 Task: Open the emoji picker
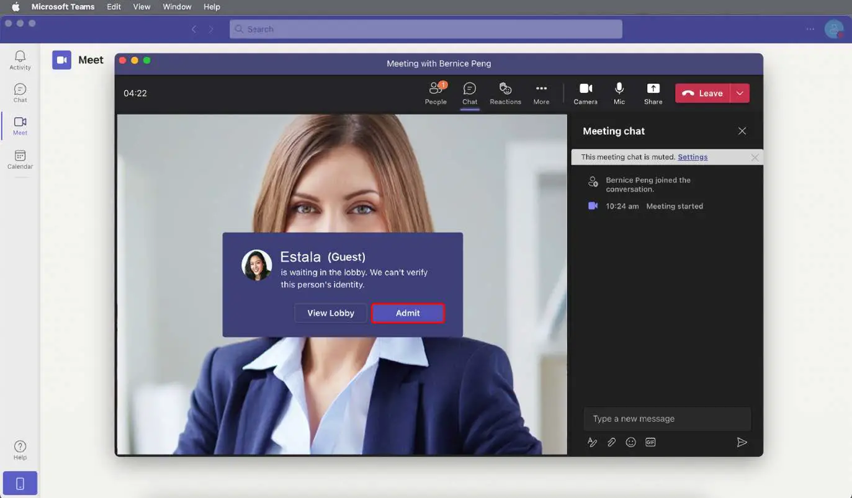point(631,442)
